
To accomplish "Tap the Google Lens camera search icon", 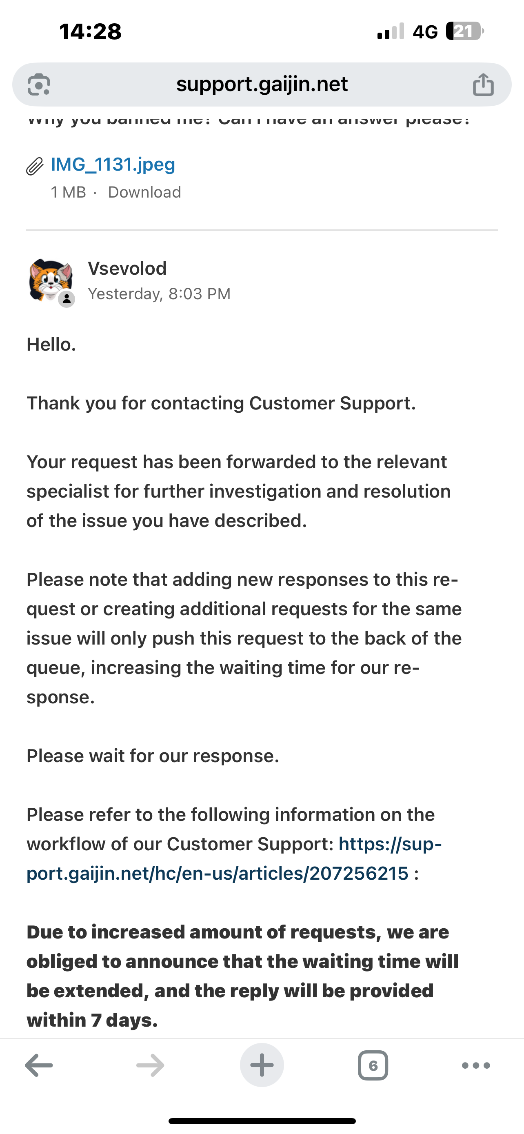I will (x=39, y=84).
